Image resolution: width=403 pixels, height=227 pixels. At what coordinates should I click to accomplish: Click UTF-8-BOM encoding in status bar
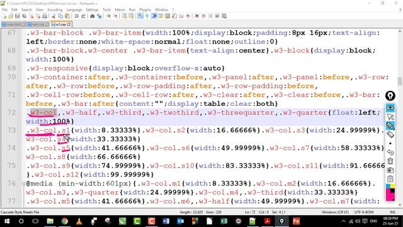[x=363, y=212]
